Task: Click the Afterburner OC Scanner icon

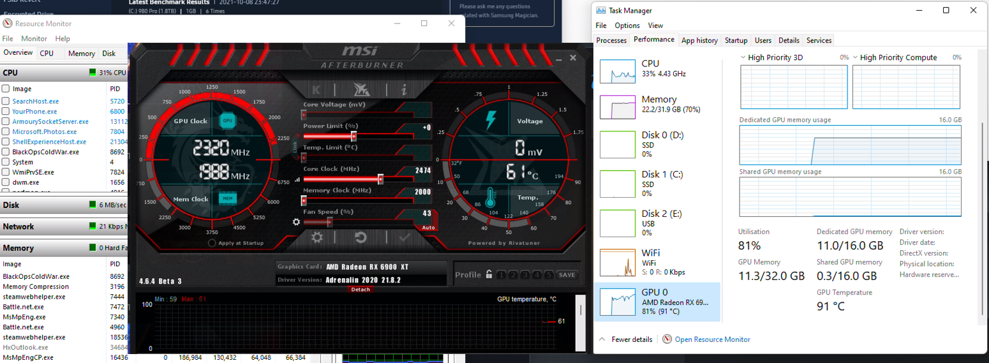Action: click(x=361, y=89)
